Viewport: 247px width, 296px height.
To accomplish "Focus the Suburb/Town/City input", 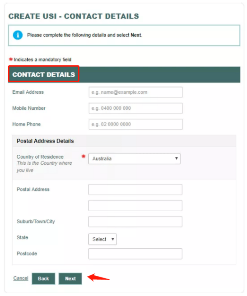I will 135,222.
